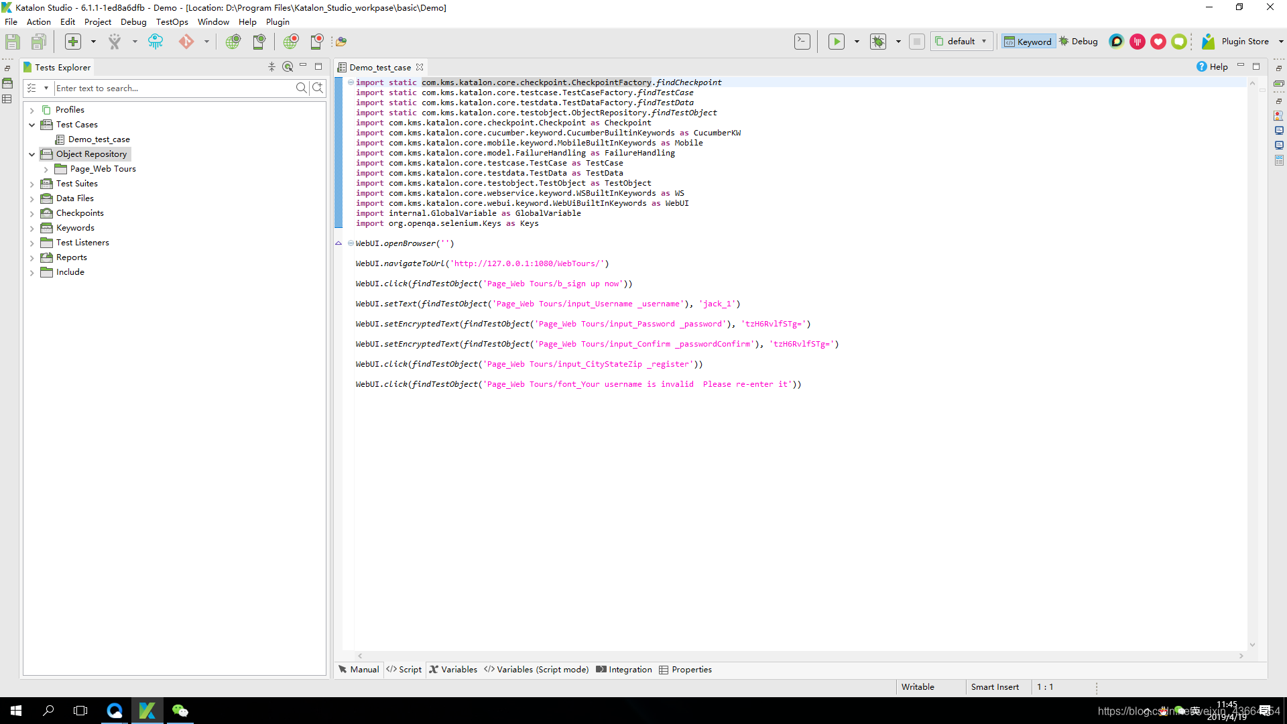Switch to the Variables (Script mode) tab

point(536,670)
